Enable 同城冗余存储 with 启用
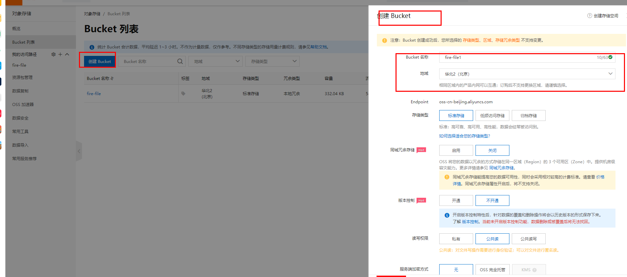627x277 pixels. pyautogui.click(x=456, y=150)
